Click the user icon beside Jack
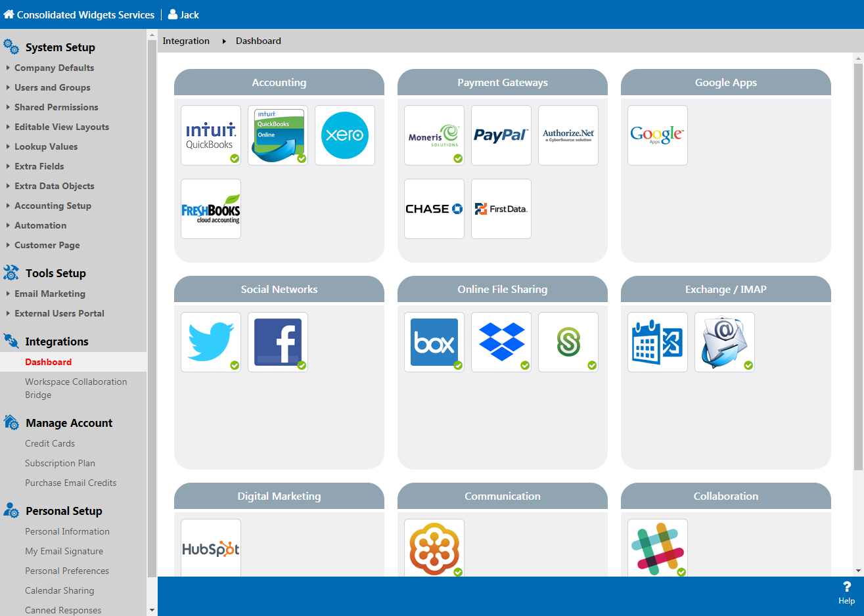864x616 pixels. (x=173, y=14)
